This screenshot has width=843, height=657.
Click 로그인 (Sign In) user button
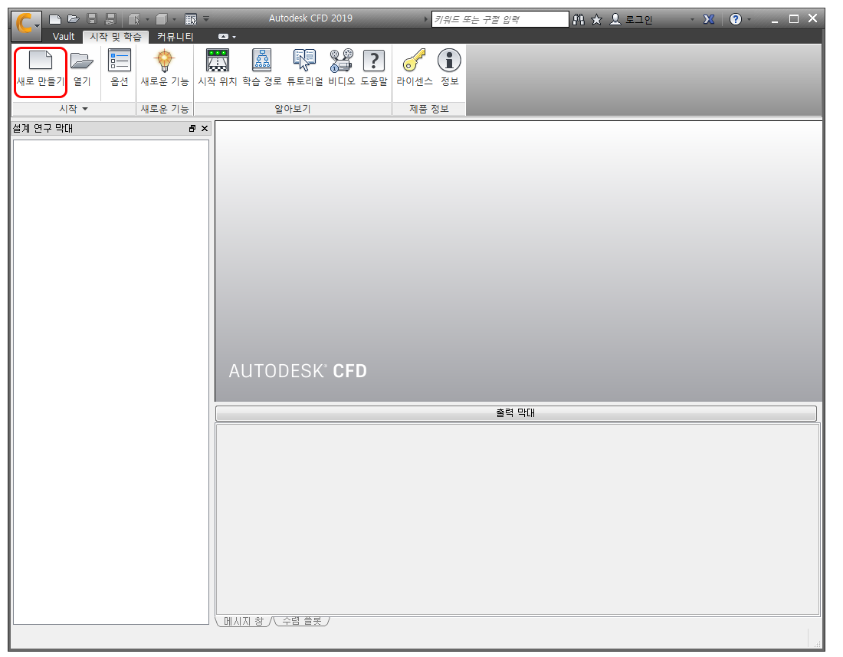pos(631,19)
